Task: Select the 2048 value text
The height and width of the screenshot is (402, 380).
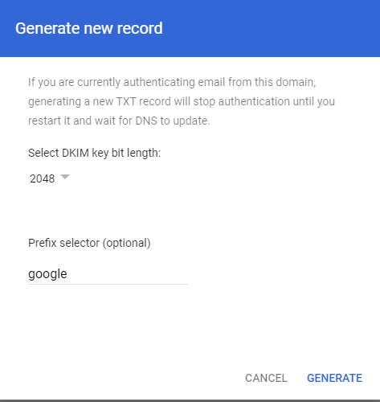Action: click(42, 178)
